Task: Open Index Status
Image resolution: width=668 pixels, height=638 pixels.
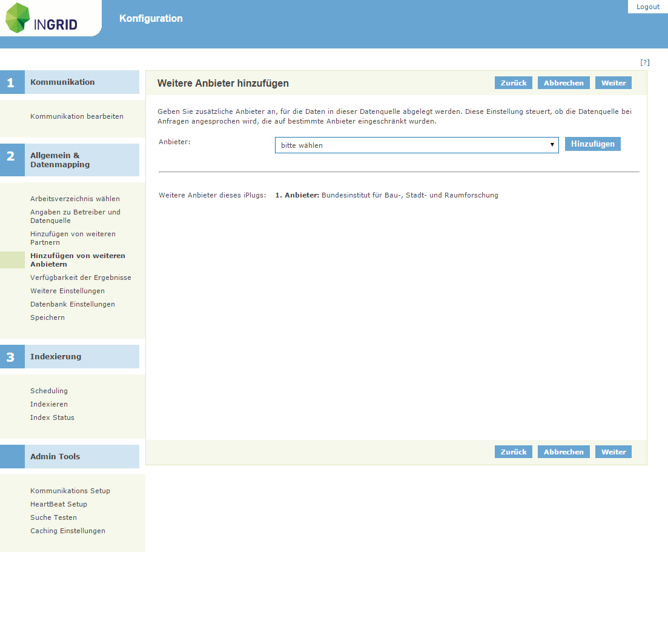Action: click(52, 417)
